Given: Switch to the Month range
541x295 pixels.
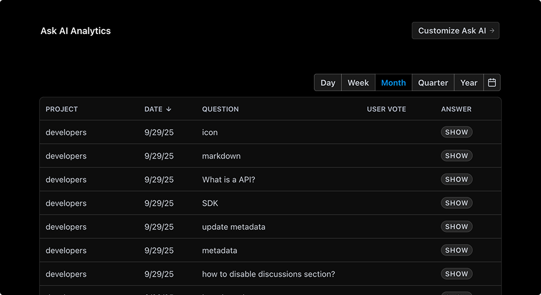Looking at the screenshot, I should (393, 83).
